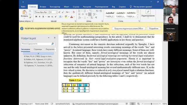Click the numbered list icon
The width and height of the screenshot is (187, 105).
[85, 11]
